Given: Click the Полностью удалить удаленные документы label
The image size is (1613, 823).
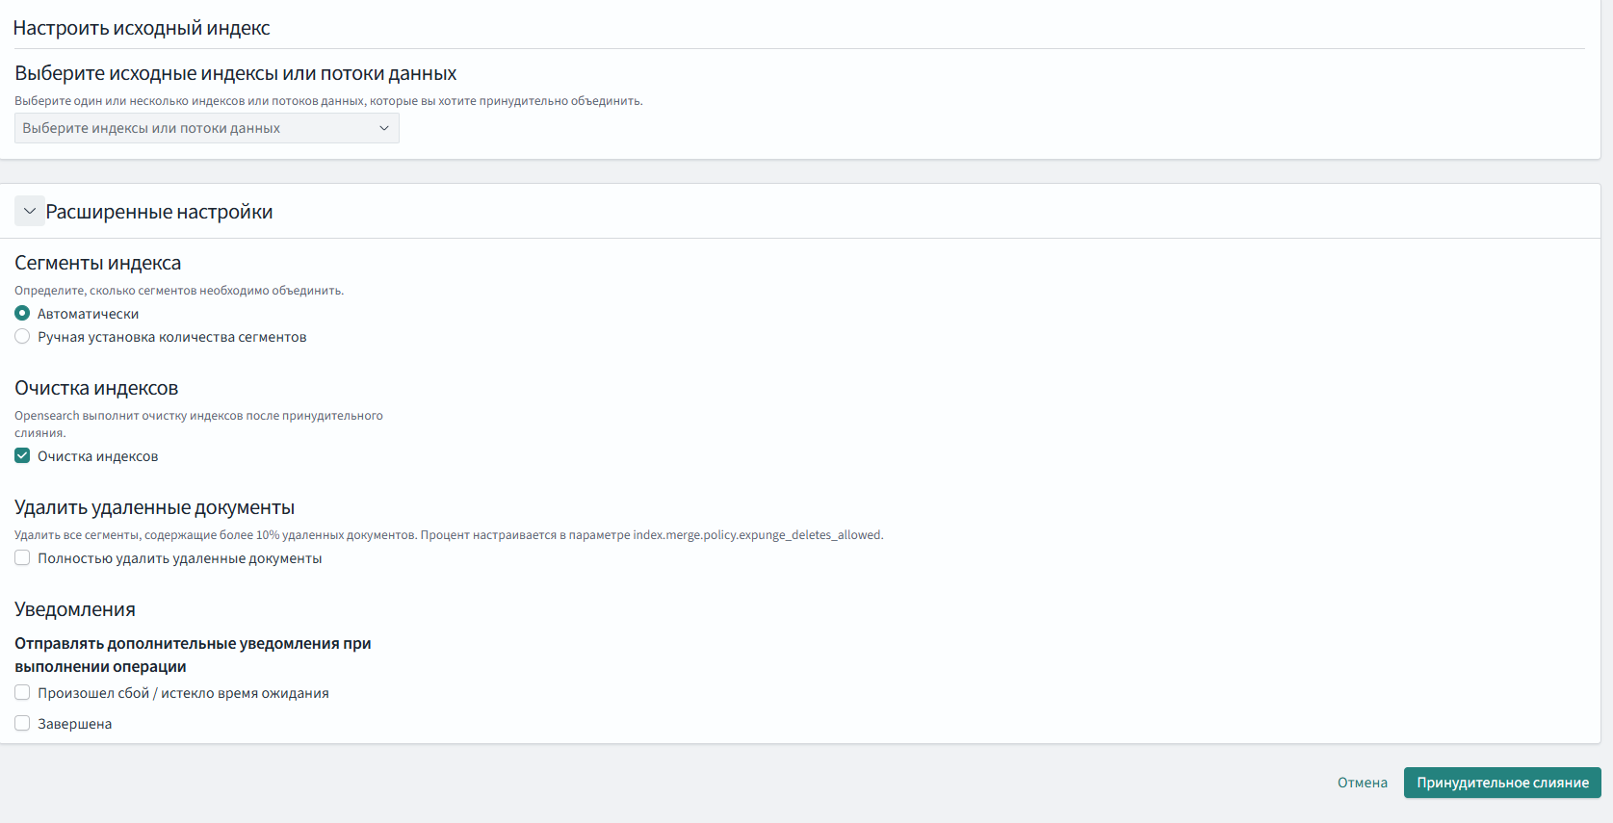Looking at the screenshot, I should coord(179,558).
